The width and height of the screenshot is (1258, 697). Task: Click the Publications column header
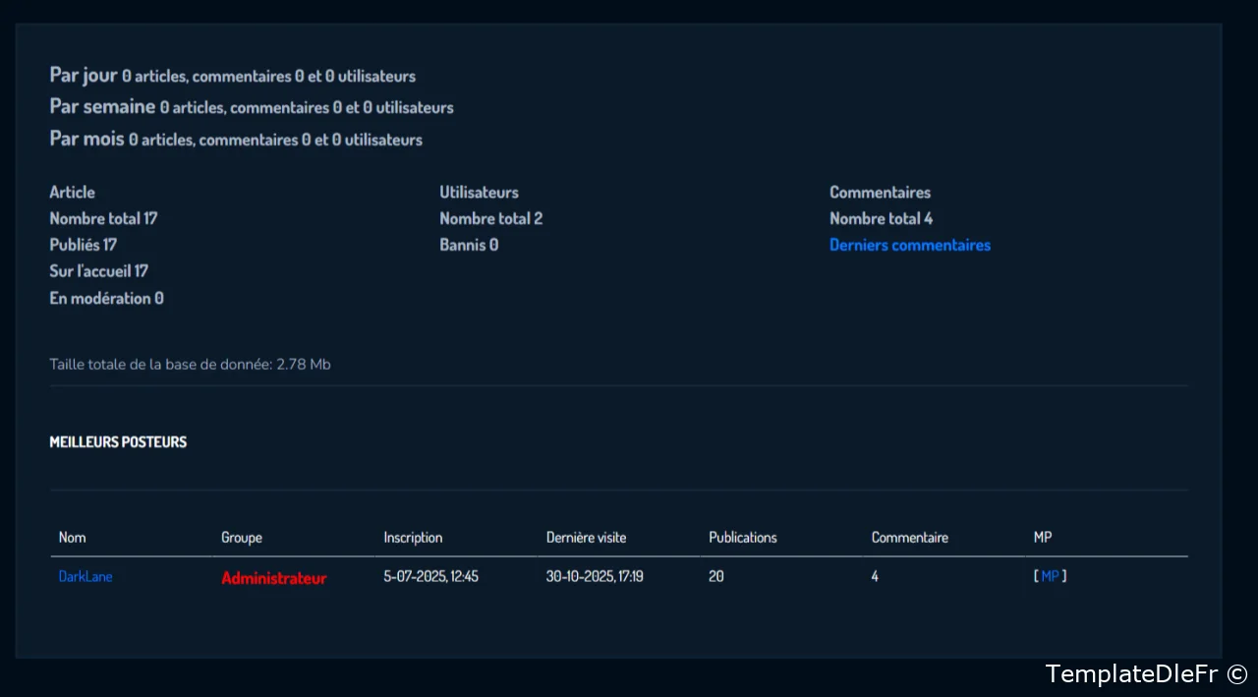pyautogui.click(x=742, y=538)
